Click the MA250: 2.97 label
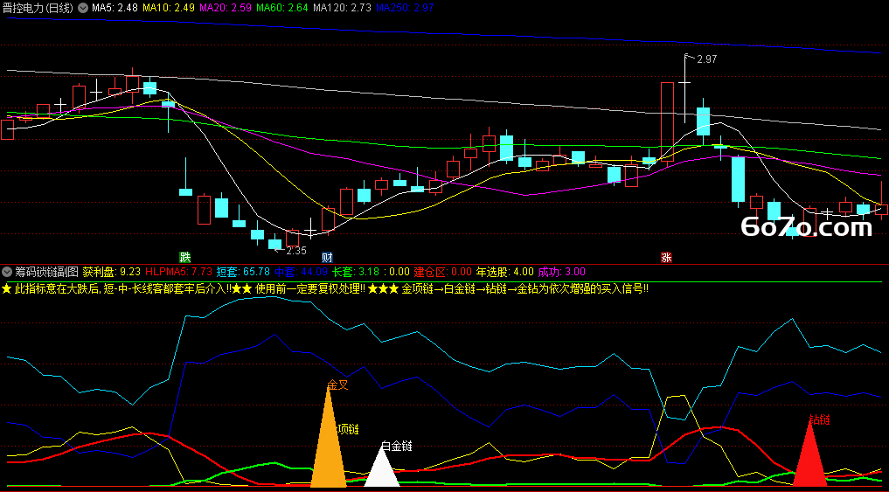Screen dimensions: 889x492 tap(405, 8)
